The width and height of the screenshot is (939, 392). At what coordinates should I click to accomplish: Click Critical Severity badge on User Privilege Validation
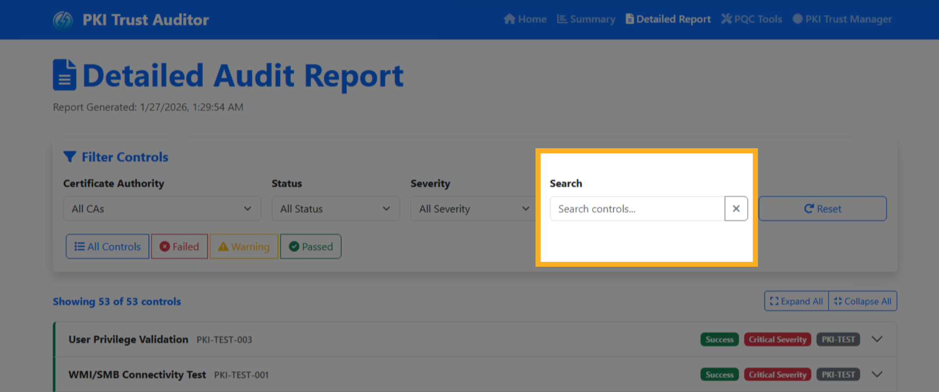(778, 340)
